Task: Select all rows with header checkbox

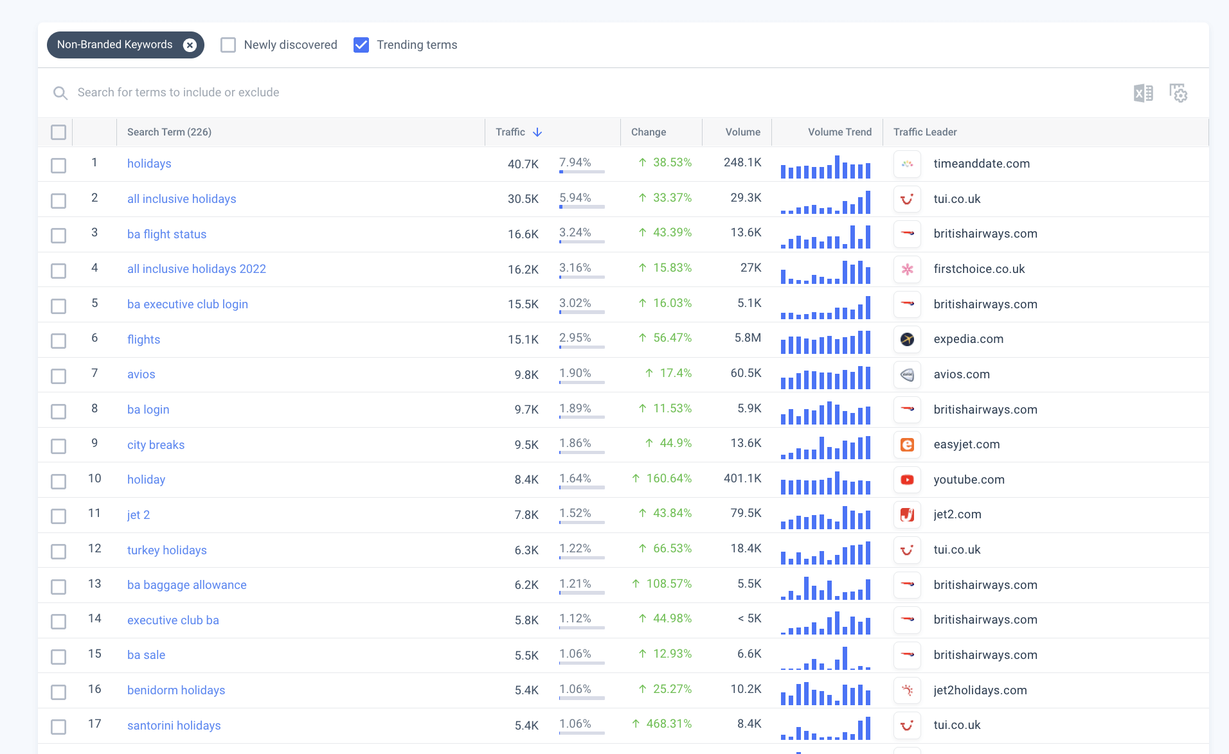Action: pyautogui.click(x=58, y=132)
